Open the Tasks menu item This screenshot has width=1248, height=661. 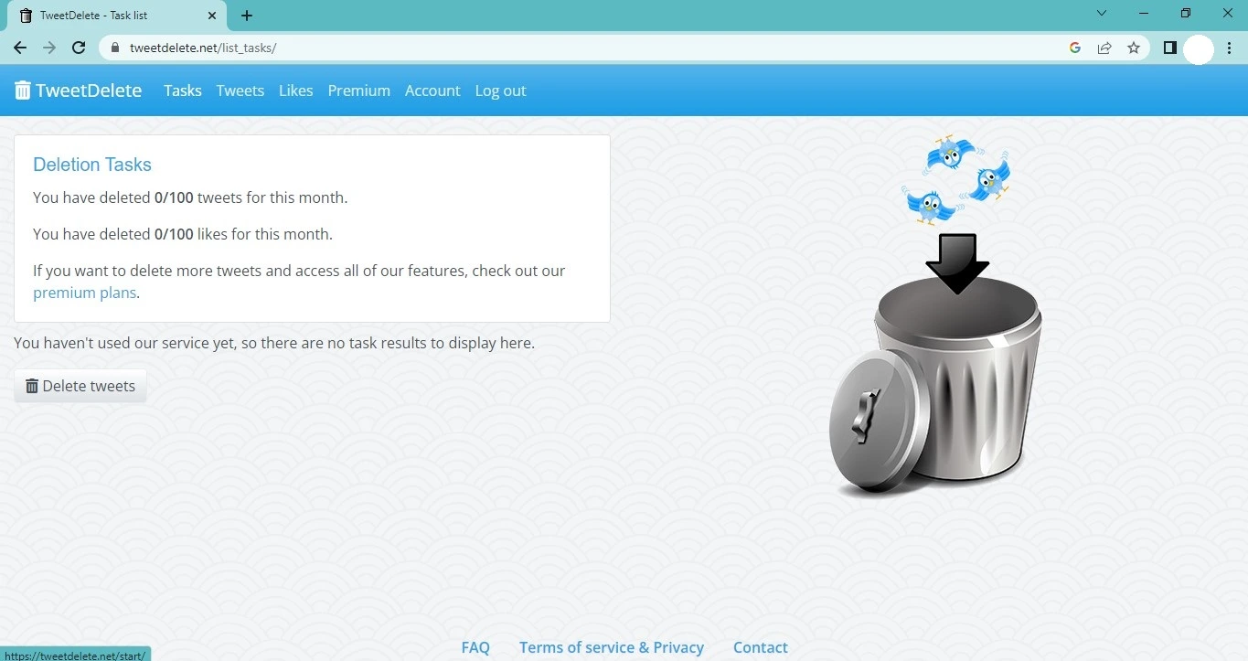click(x=183, y=91)
